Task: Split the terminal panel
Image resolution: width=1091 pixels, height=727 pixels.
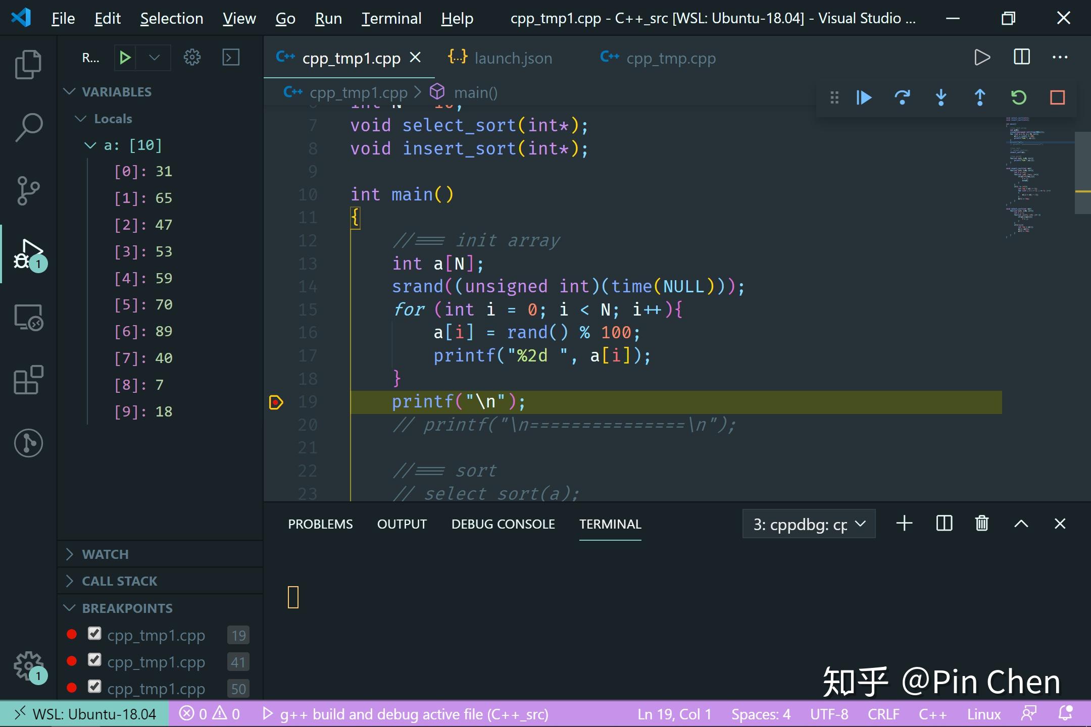Action: coord(944,524)
